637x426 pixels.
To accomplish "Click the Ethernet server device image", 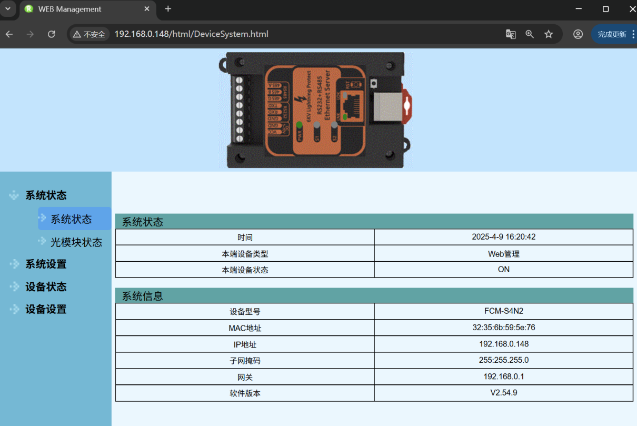I will coord(316,110).
